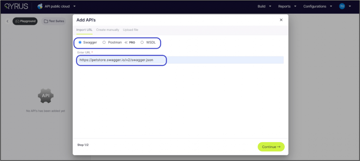Select the Postman radio button
360x161 pixels.
click(x=104, y=42)
